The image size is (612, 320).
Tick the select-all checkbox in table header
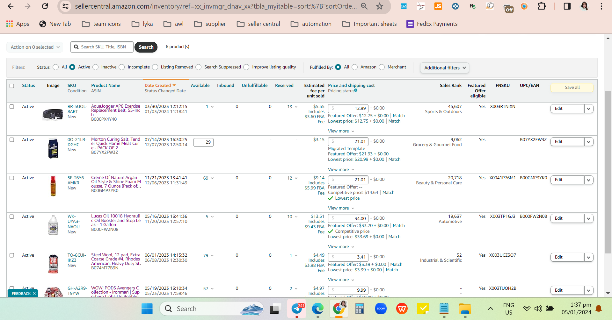[12, 86]
